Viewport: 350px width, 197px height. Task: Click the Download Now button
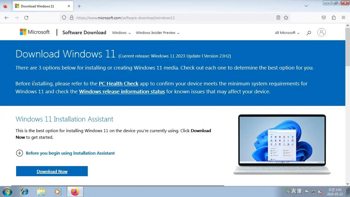click(x=52, y=171)
